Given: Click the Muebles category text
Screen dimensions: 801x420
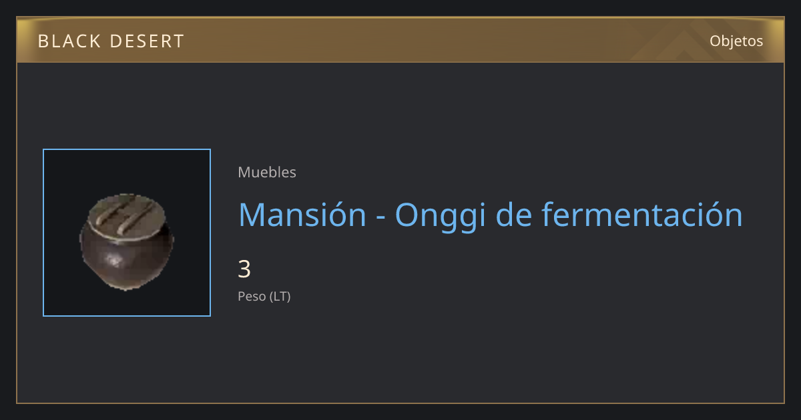Looking at the screenshot, I should pos(267,172).
